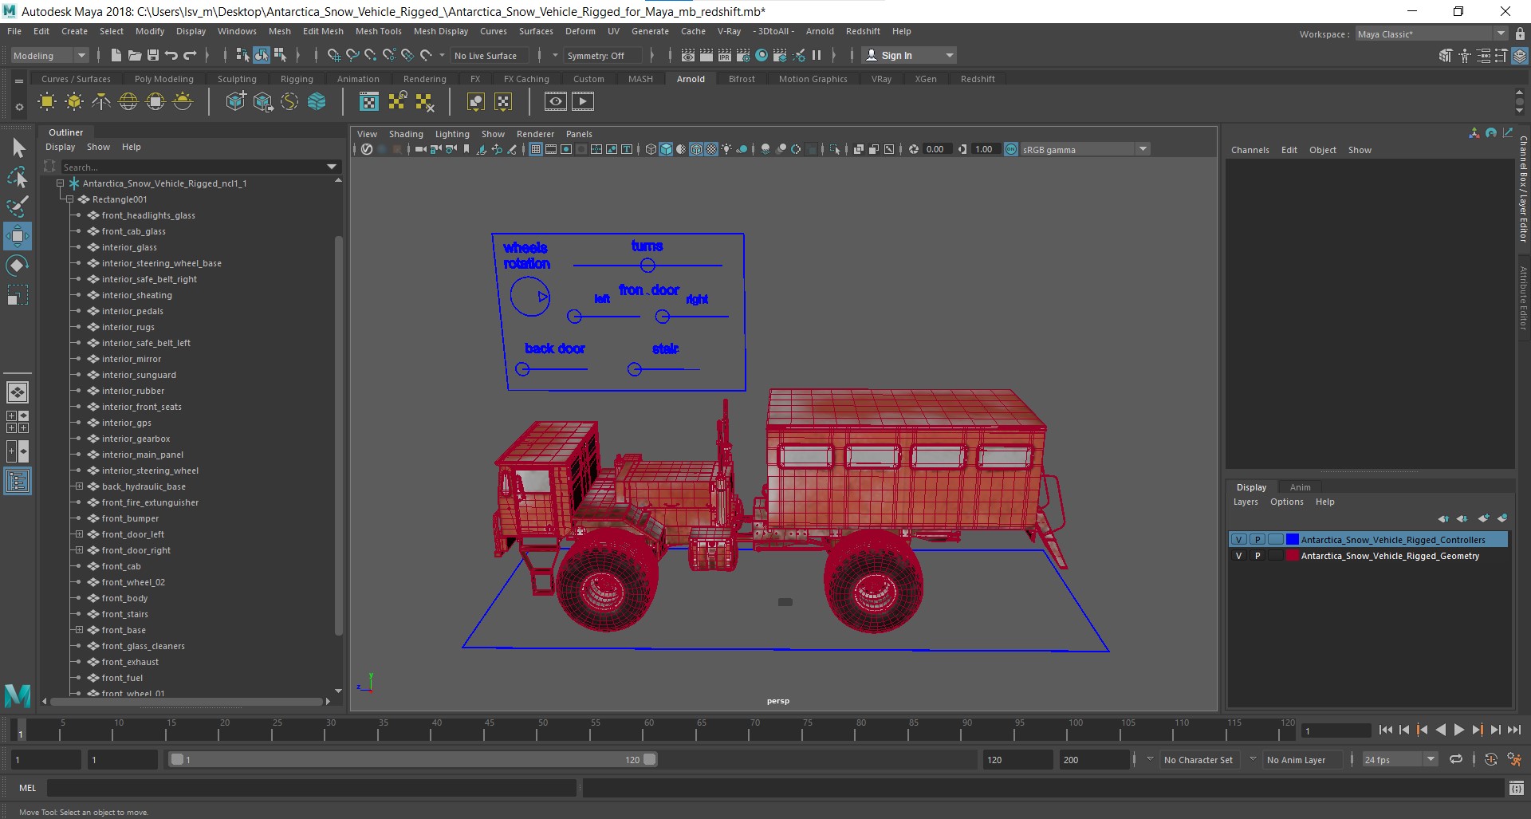The image size is (1531, 819).
Task: Click the Open Scene folder icon
Action: click(x=135, y=55)
